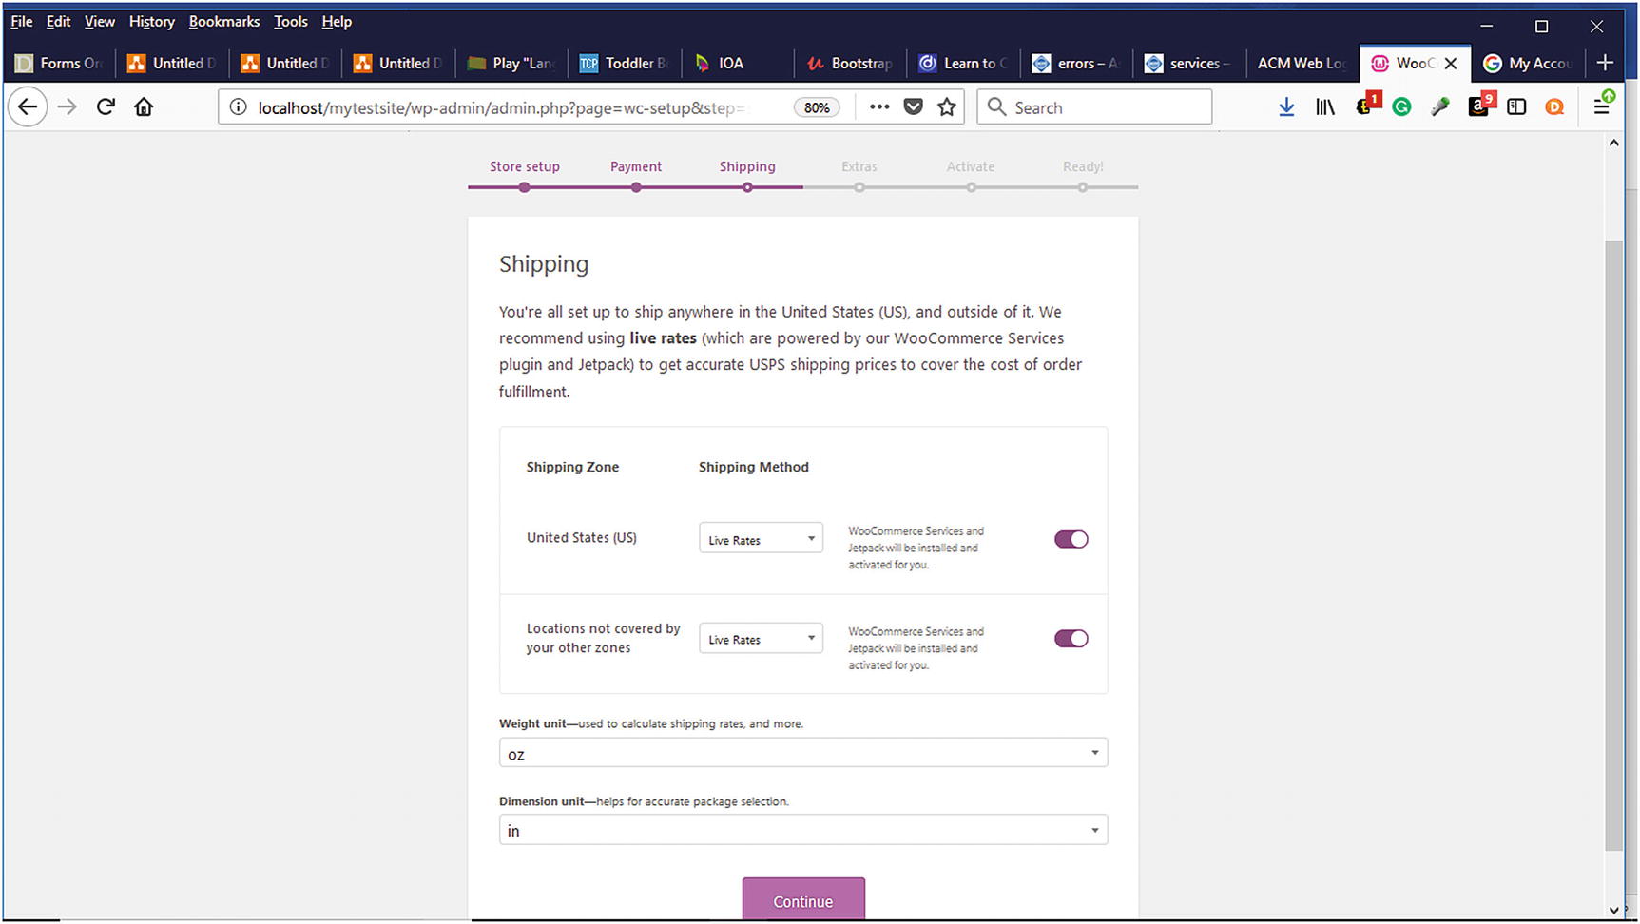Open the browser home page

click(144, 107)
